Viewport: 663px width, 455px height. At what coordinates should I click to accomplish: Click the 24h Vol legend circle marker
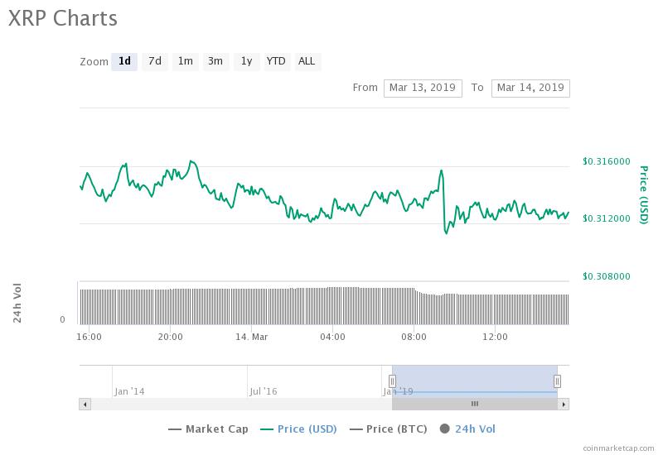click(445, 429)
